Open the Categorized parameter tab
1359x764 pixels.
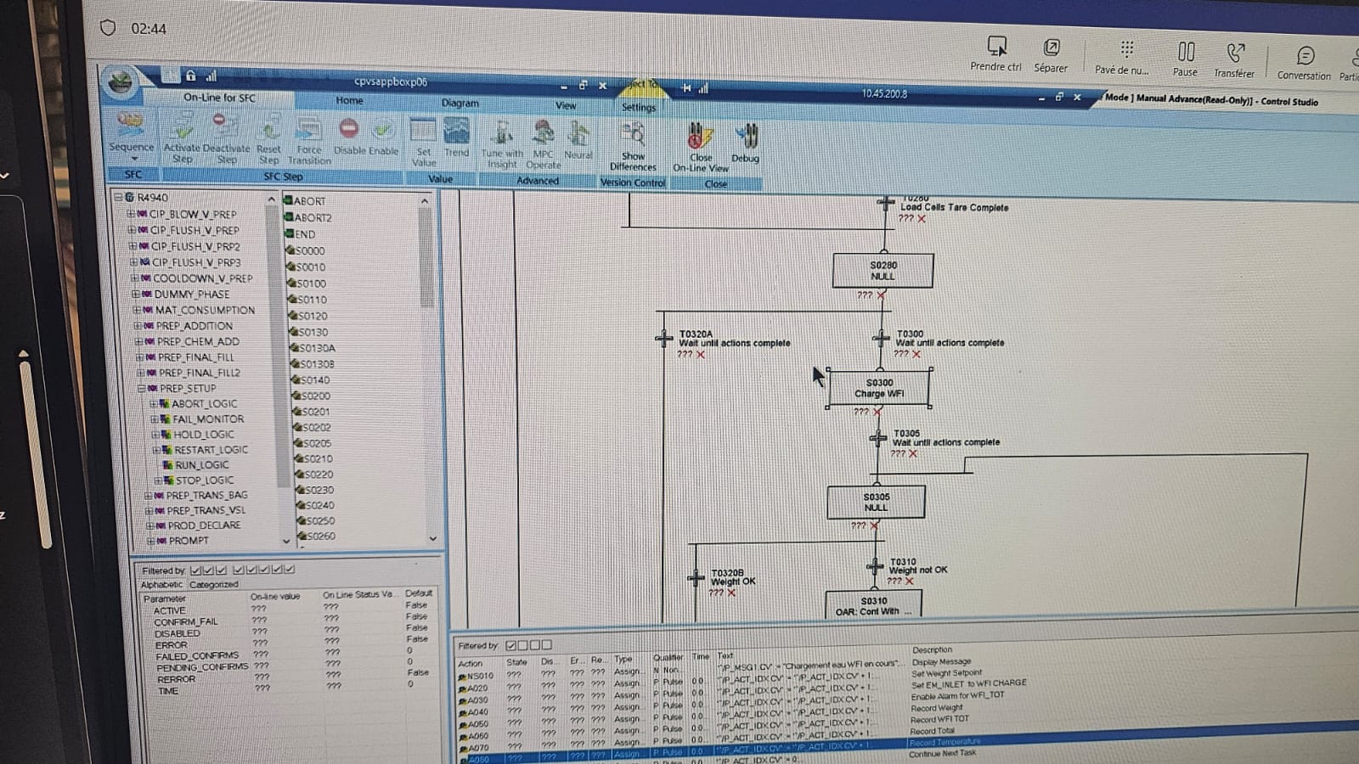[214, 584]
